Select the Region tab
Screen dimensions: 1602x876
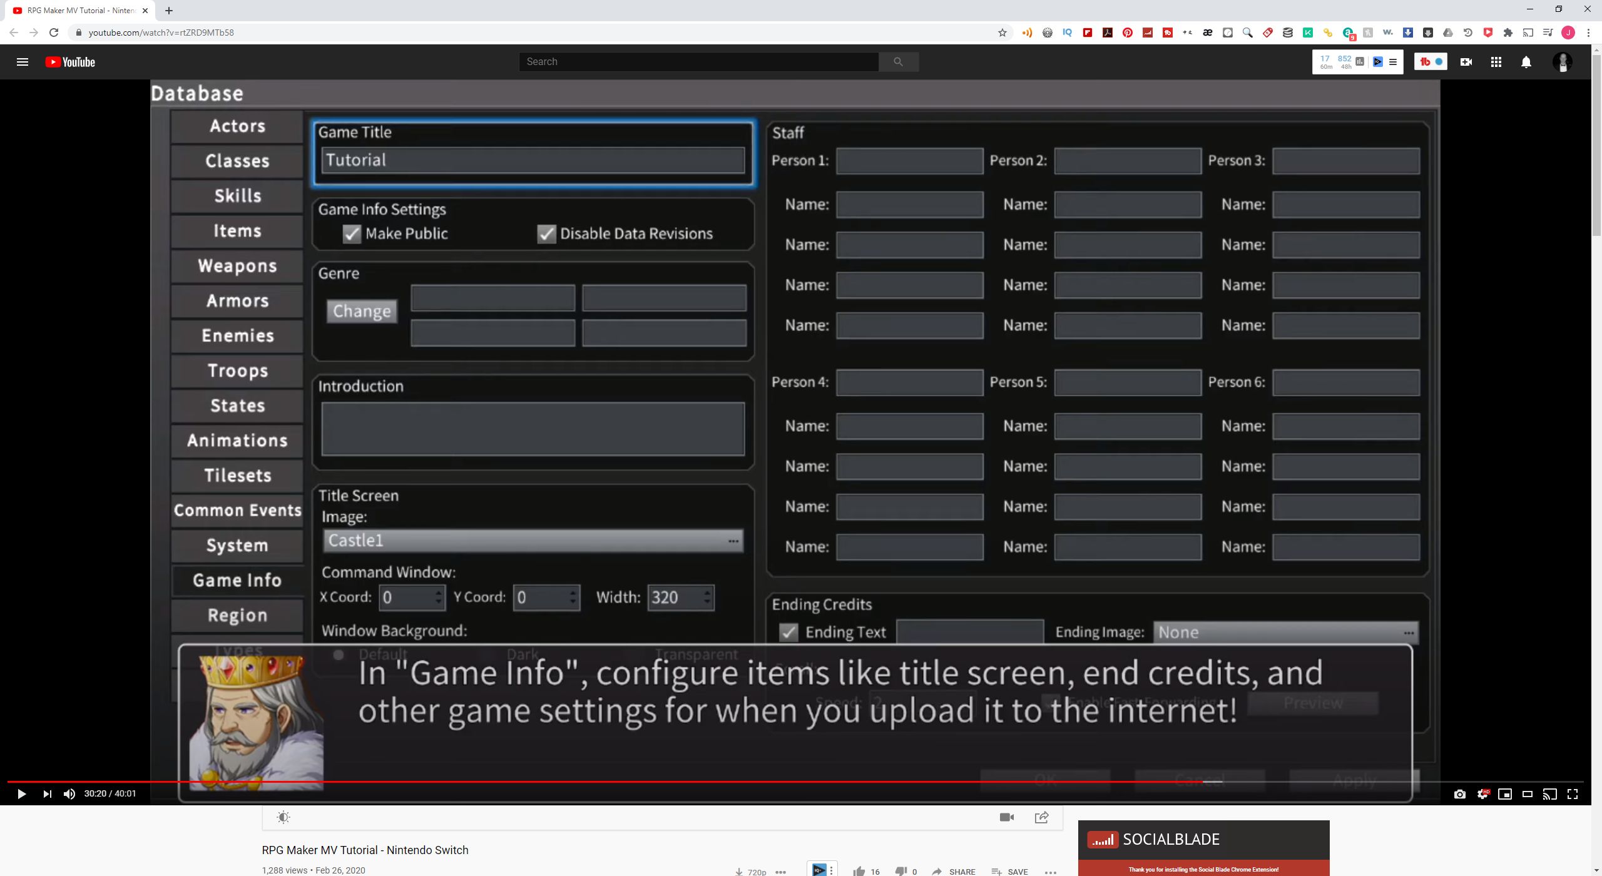tap(237, 616)
